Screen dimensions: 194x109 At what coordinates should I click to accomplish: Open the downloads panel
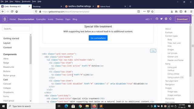[x=172, y=12]
